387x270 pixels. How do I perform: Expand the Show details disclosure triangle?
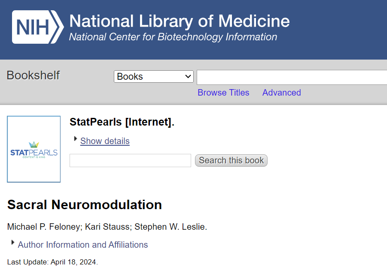click(76, 139)
